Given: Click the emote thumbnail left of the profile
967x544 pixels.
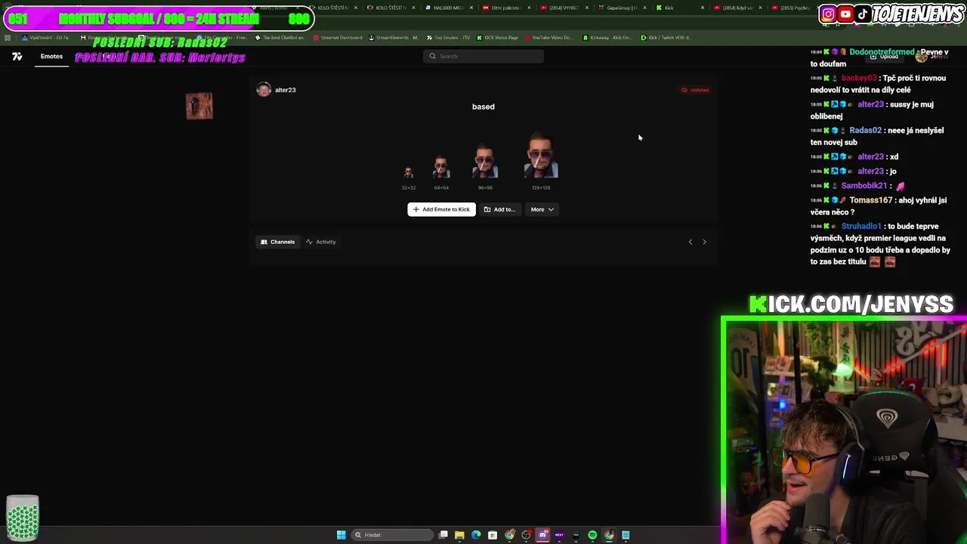Looking at the screenshot, I should 199,107.
